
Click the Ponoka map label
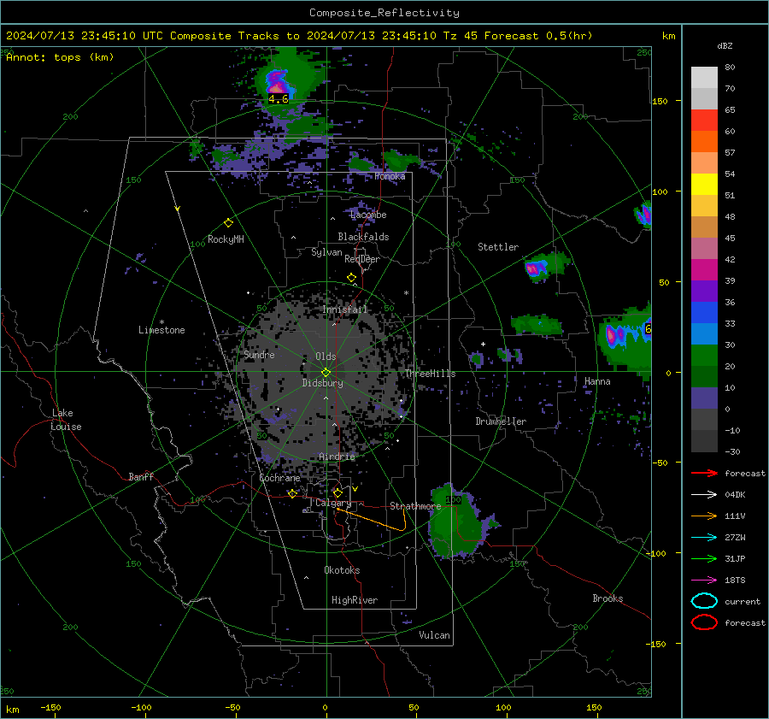coord(390,176)
